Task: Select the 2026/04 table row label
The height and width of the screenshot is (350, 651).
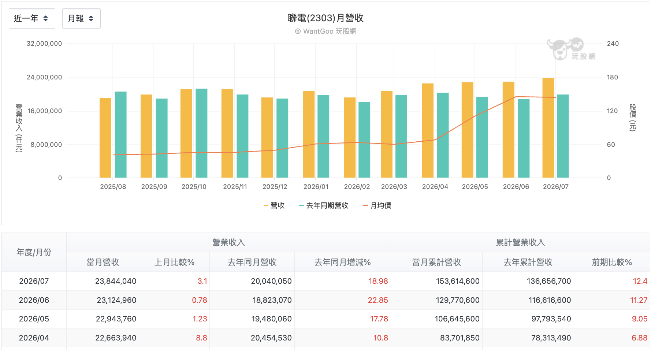Action: [x=34, y=338]
